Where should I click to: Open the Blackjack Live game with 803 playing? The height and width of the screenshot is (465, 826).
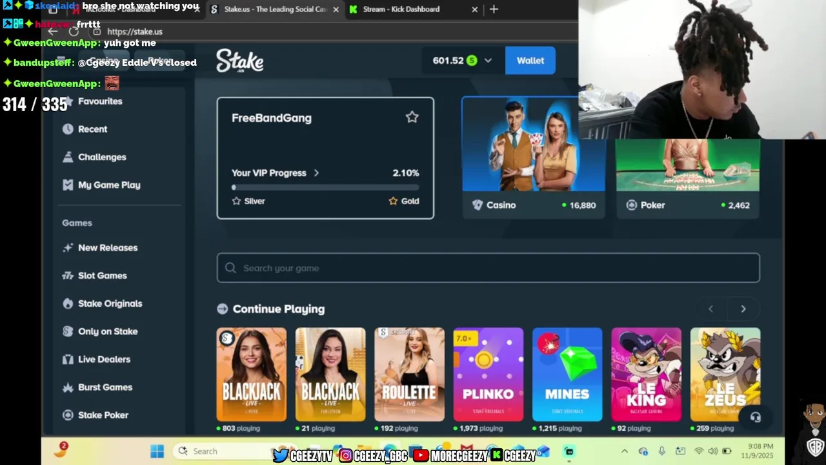[x=252, y=375]
